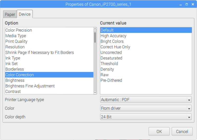Screen dimensions: 197x140
Task: Select Ink Set option
Action: [49, 64]
